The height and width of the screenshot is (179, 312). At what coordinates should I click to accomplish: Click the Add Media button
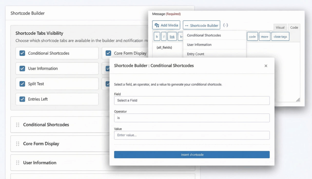[x=166, y=25]
